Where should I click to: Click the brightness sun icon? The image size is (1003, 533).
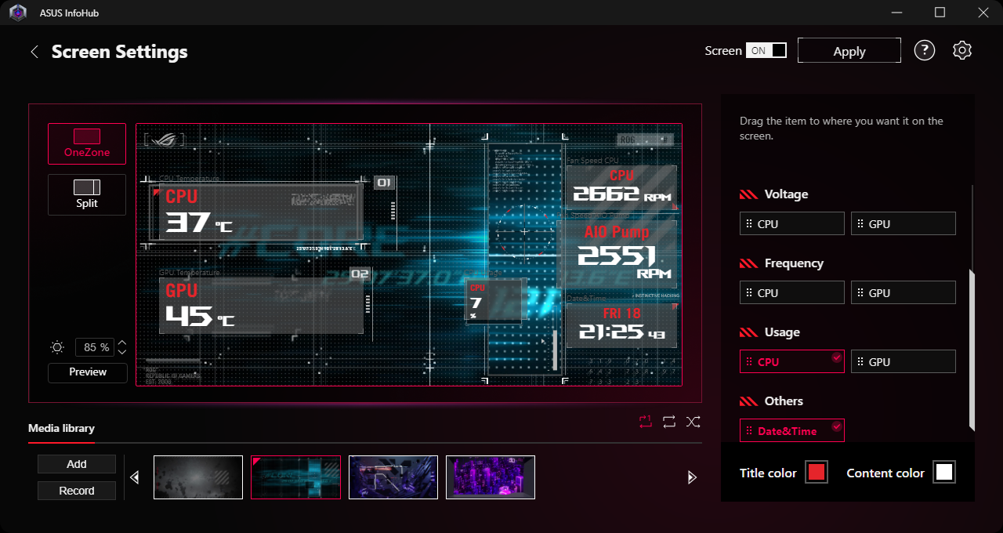tap(57, 347)
